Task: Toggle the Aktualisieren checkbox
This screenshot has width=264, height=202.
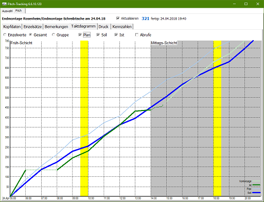Action: (x=118, y=18)
